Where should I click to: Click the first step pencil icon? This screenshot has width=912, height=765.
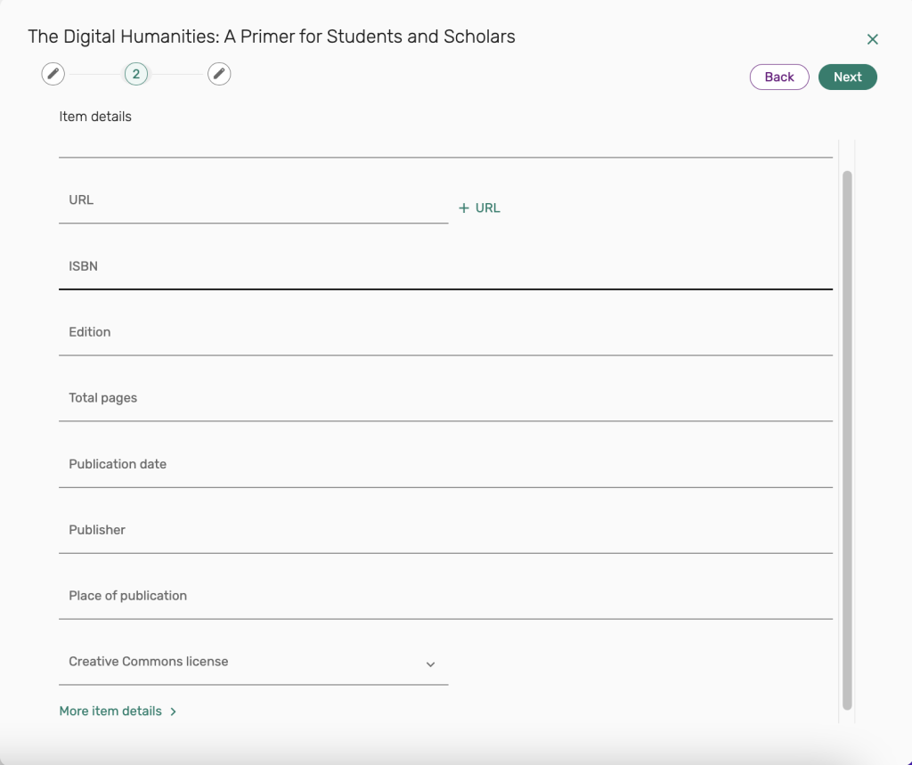click(x=53, y=74)
